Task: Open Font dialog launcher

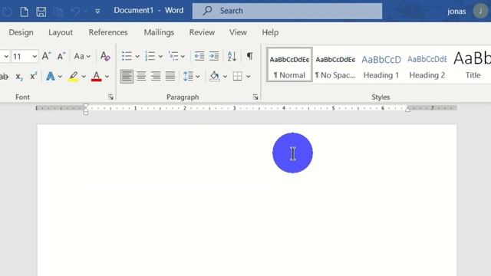Action: 110,97
